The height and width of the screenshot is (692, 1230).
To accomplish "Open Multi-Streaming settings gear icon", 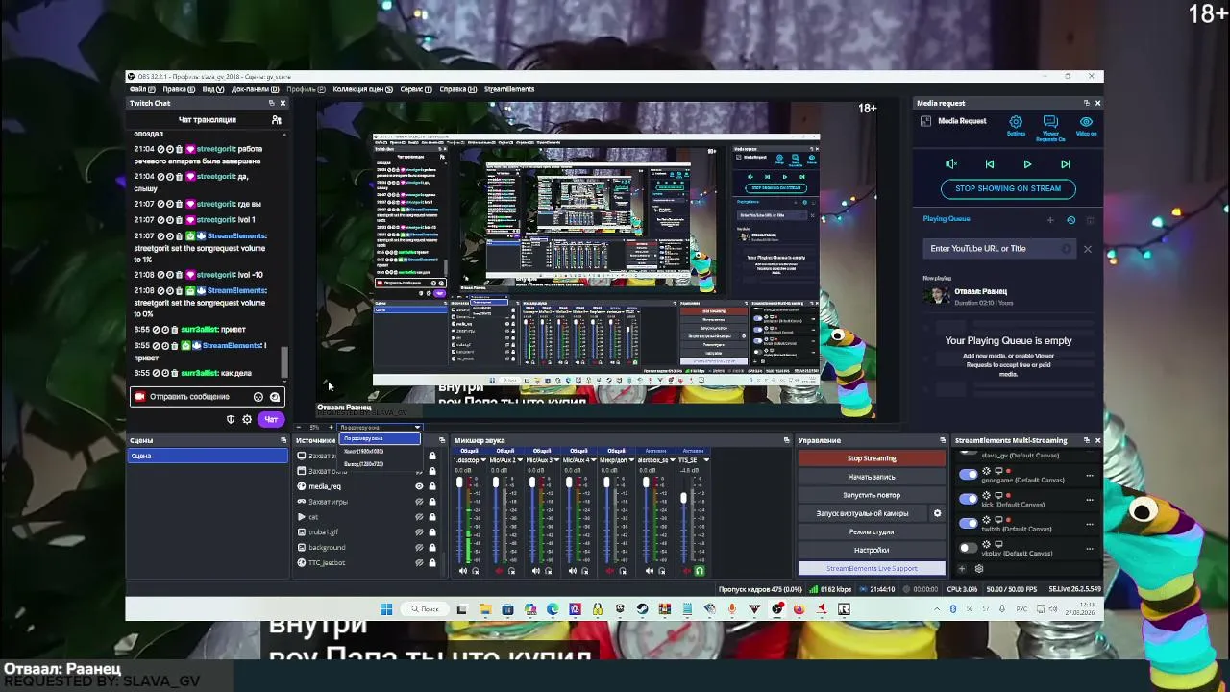I will 979,568.
